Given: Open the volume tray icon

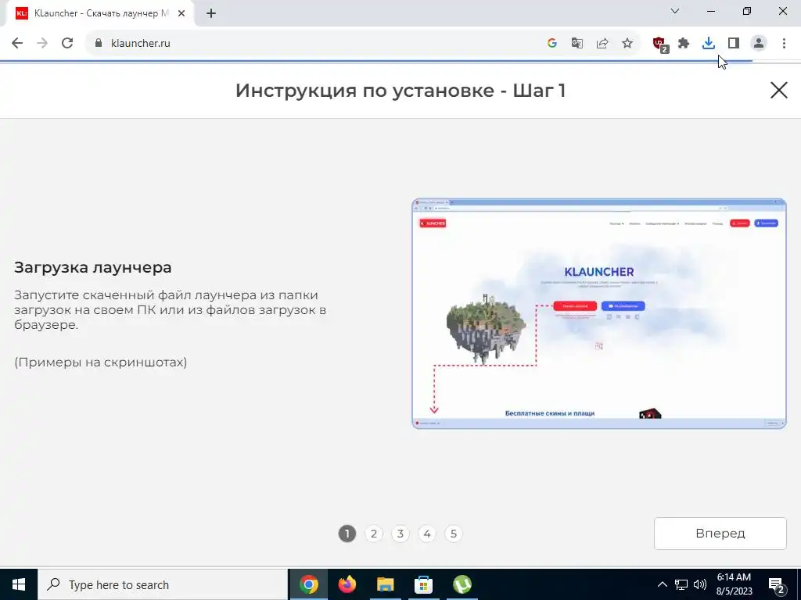Looking at the screenshot, I should coord(700,584).
